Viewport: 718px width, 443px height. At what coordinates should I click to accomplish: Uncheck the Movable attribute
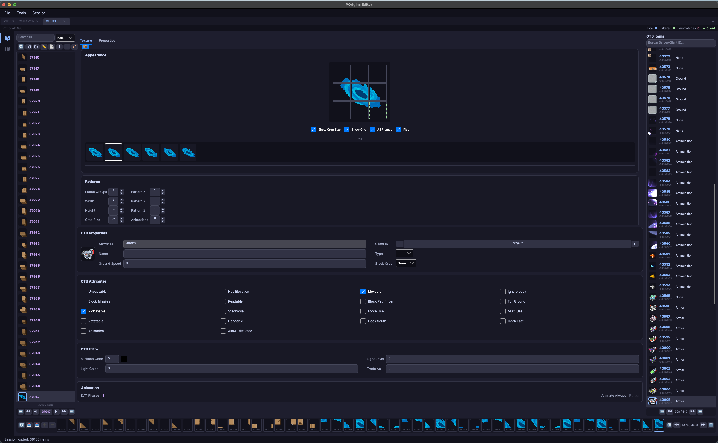point(363,292)
